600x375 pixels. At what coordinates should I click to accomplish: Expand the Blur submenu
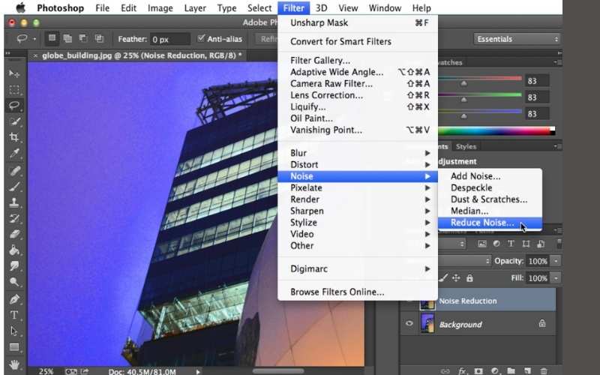tap(358, 153)
